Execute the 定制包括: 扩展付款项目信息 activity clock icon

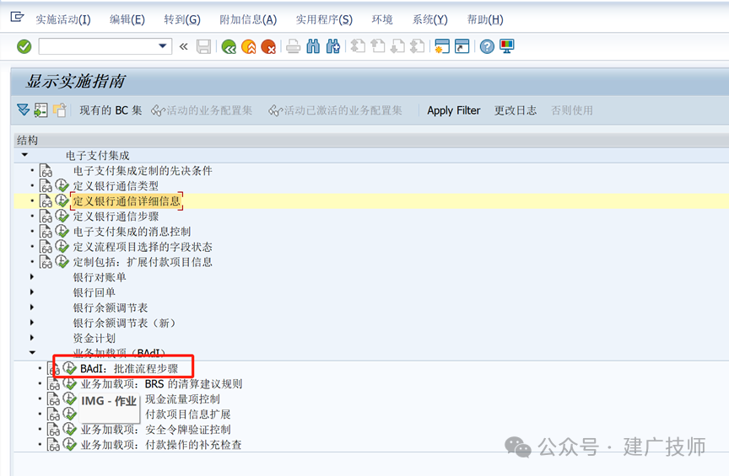(x=62, y=261)
